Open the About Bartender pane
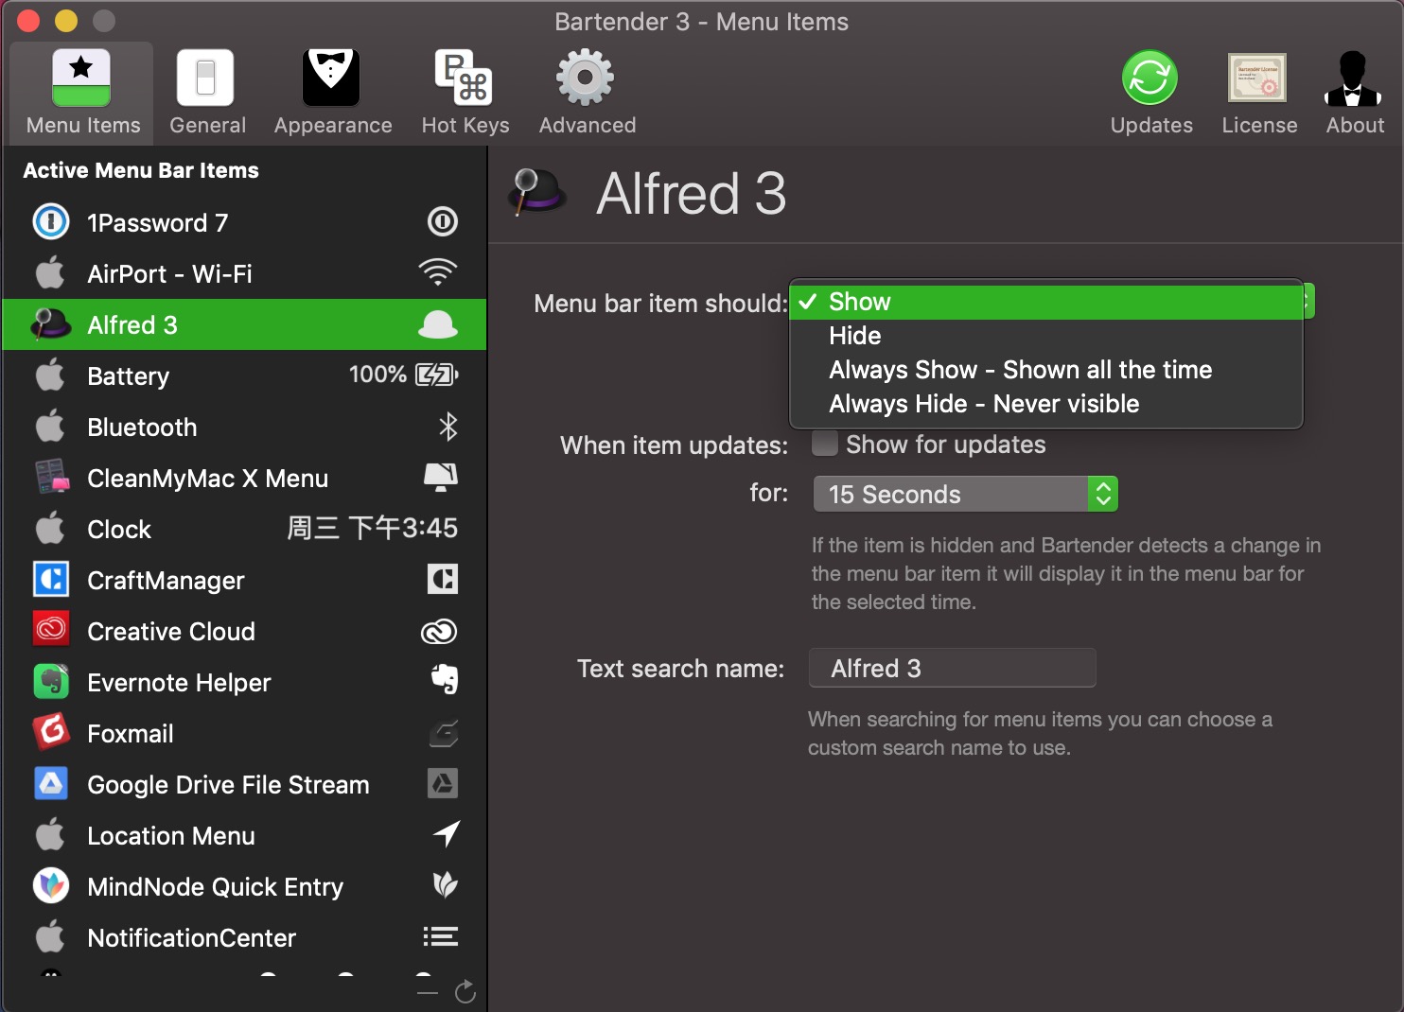The width and height of the screenshot is (1404, 1012). pos(1354,93)
